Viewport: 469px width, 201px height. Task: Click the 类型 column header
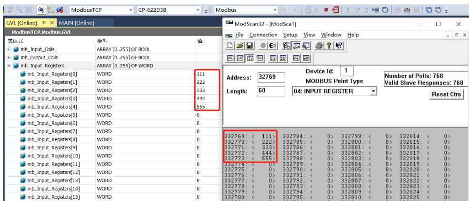point(102,41)
